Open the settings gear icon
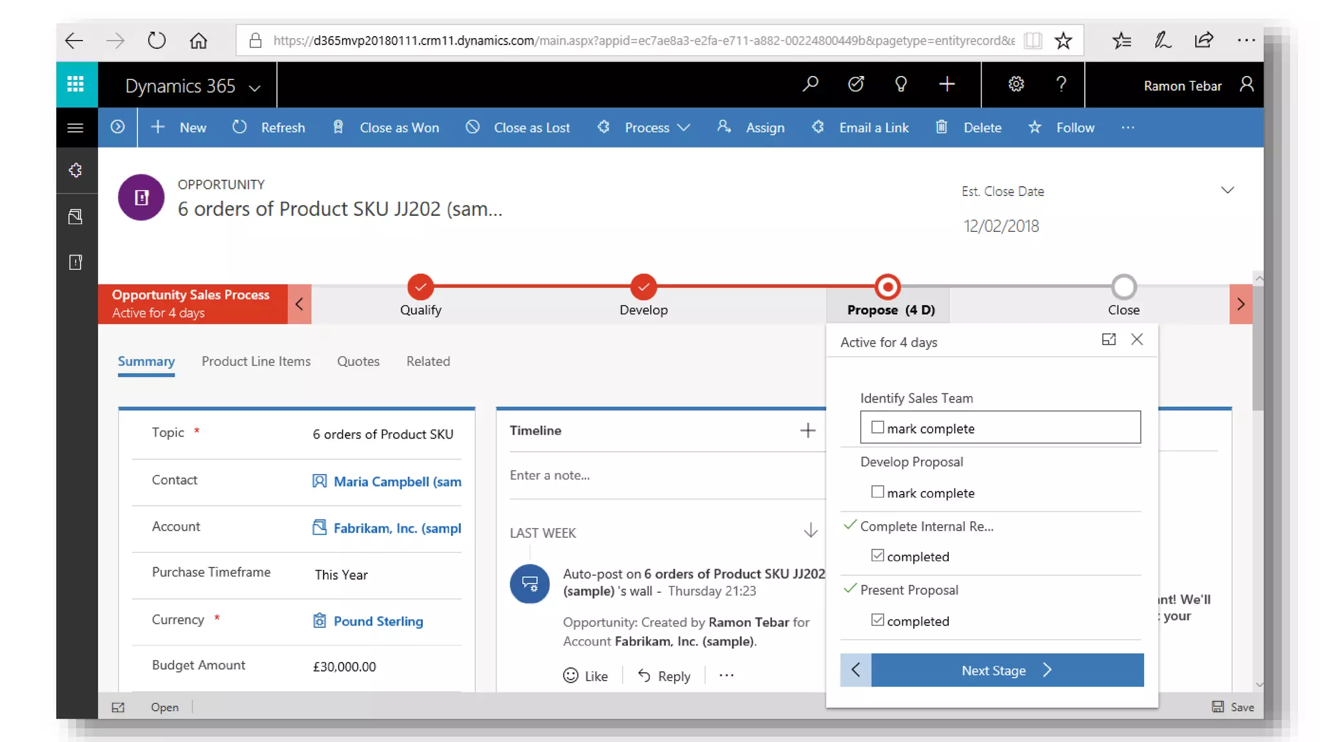 coord(1016,84)
